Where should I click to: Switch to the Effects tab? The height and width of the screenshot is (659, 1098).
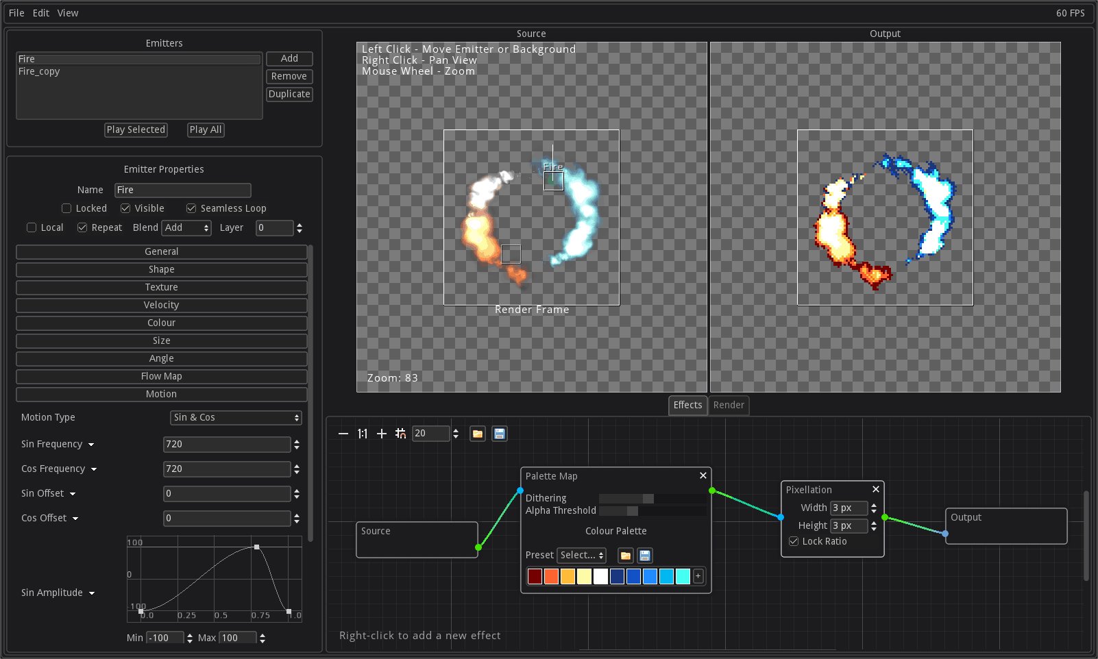(x=687, y=406)
